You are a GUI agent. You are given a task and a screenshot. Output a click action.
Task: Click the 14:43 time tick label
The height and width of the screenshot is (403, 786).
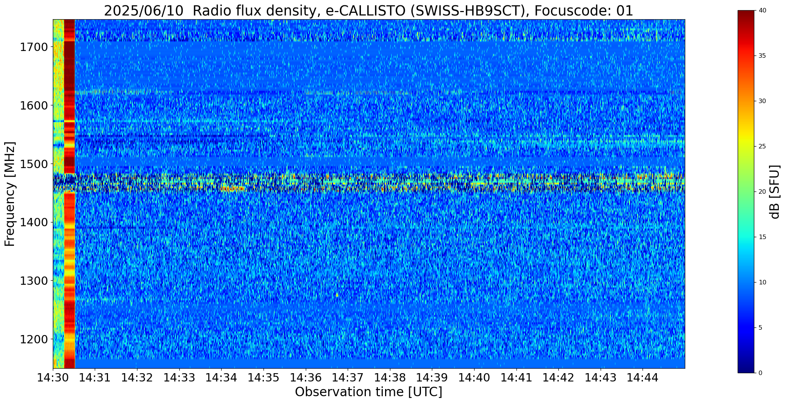pyautogui.click(x=601, y=377)
